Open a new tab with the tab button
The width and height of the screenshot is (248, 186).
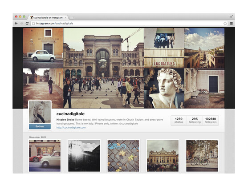[x=71, y=17]
